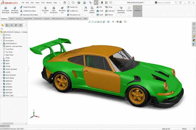Switch to PropertyManager panel tab

coord(7,25)
